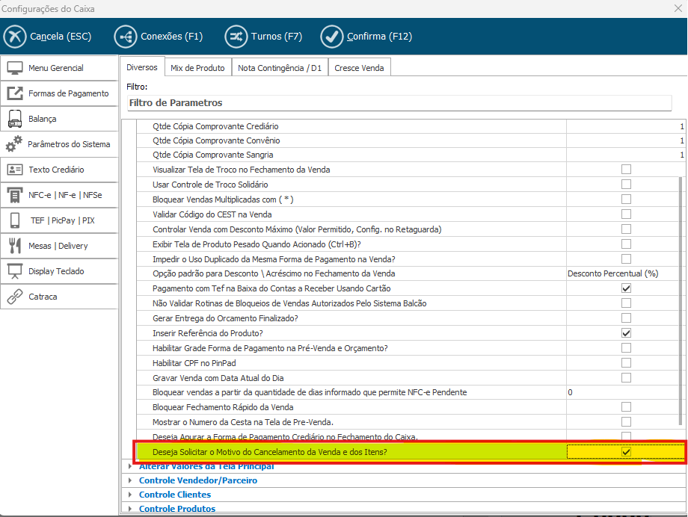
Task: Switch to the Mix de Produto tab
Action: 197,68
